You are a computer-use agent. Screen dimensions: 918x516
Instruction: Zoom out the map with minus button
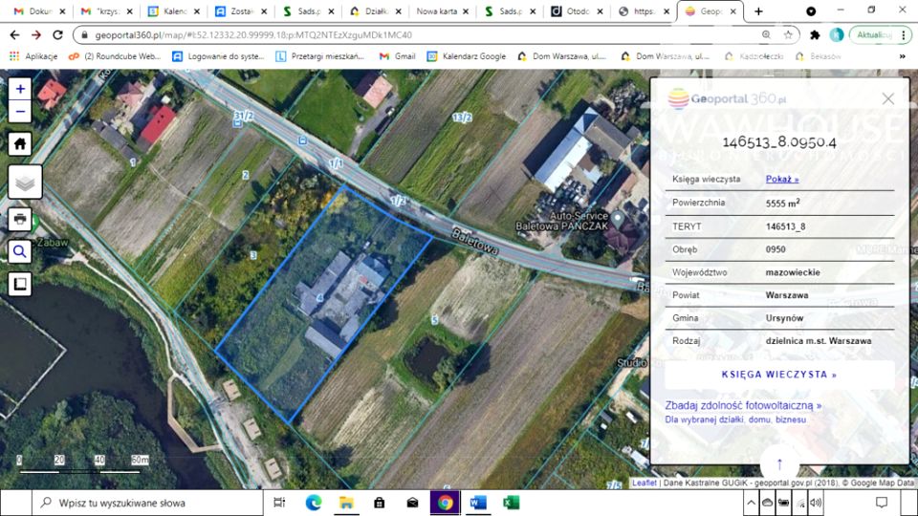click(20, 111)
